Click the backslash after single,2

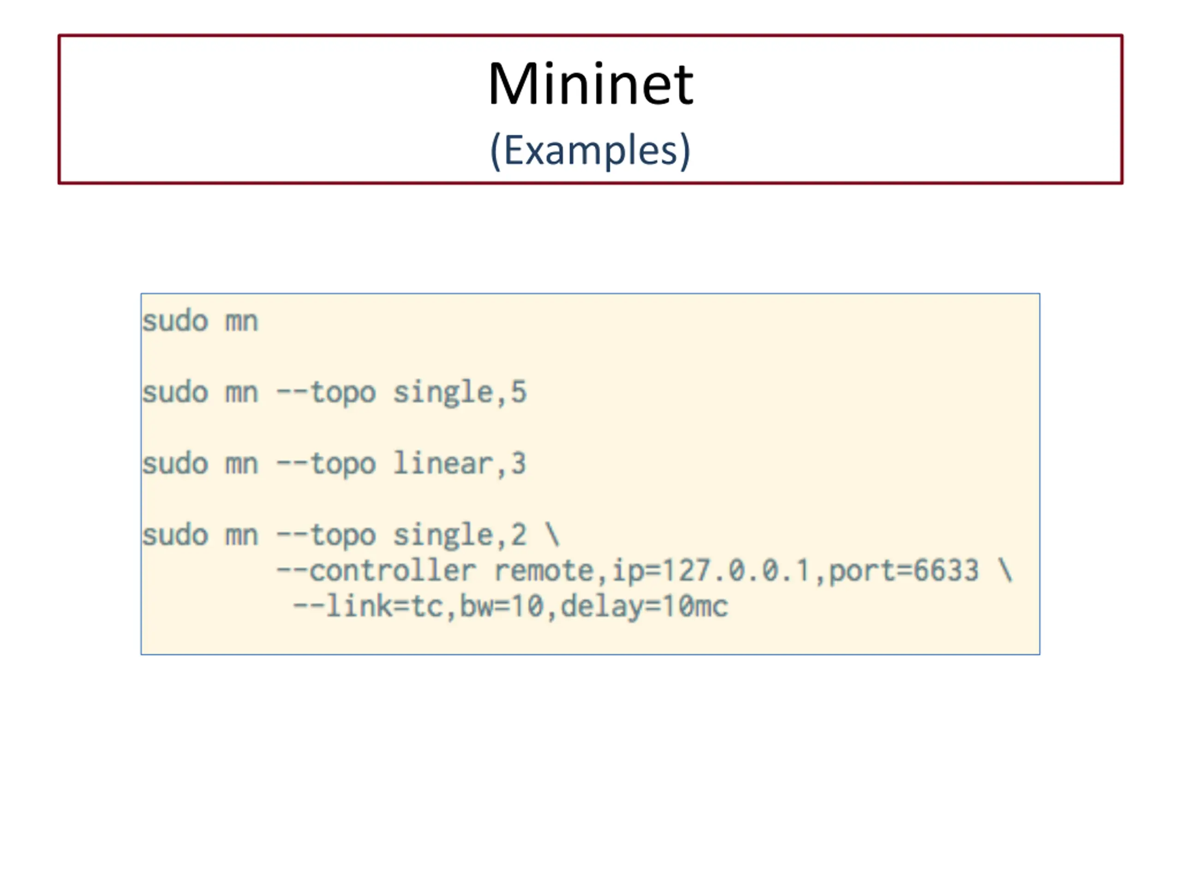pyautogui.click(x=552, y=534)
